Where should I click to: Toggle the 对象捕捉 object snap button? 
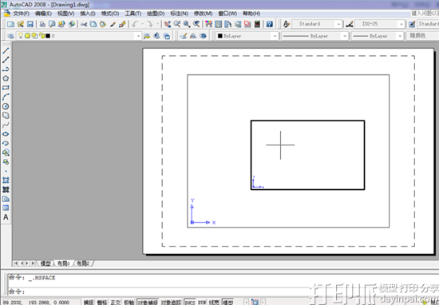pyautogui.click(x=148, y=302)
